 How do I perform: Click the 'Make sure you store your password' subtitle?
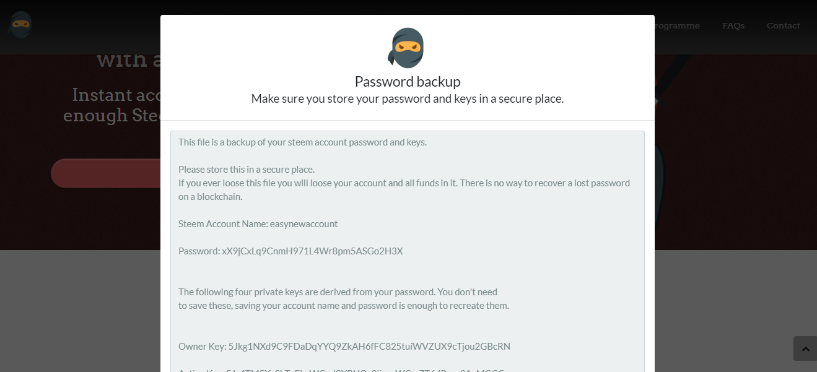click(x=408, y=99)
